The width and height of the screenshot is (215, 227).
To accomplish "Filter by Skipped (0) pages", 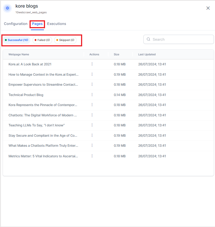I will 65,40.
